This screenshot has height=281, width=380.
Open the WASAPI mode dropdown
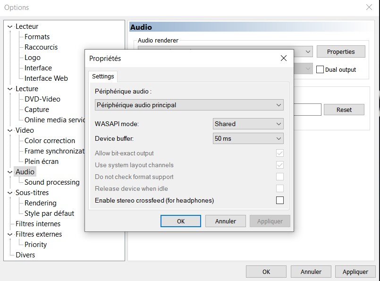coord(248,124)
